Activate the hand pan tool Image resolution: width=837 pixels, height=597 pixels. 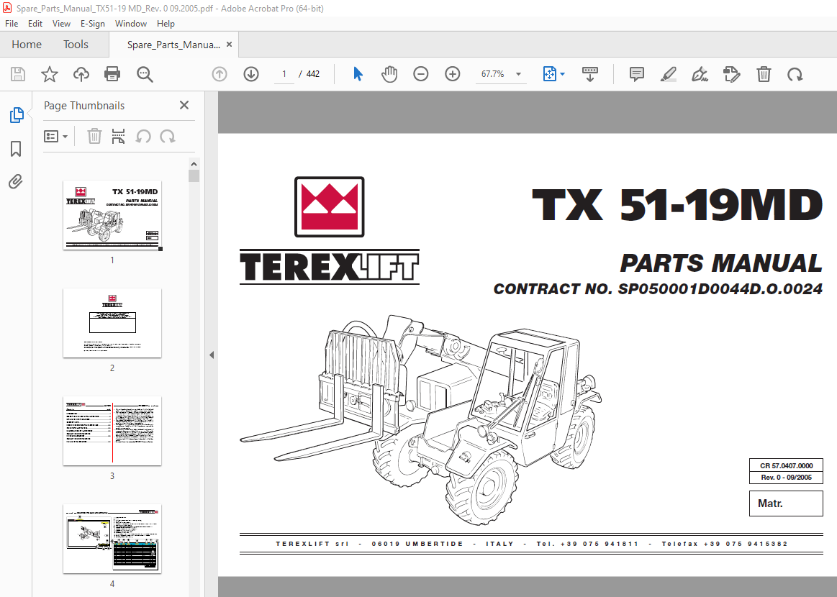click(x=389, y=74)
